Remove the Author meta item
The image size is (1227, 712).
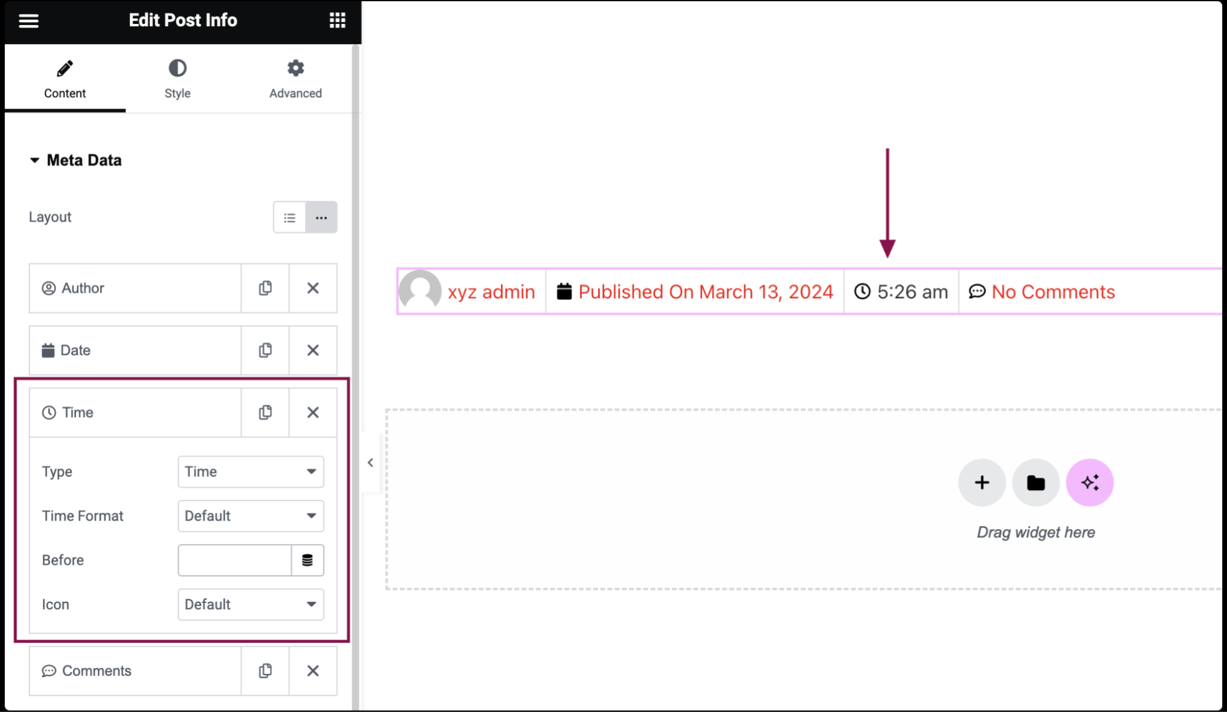[x=313, y=288]
